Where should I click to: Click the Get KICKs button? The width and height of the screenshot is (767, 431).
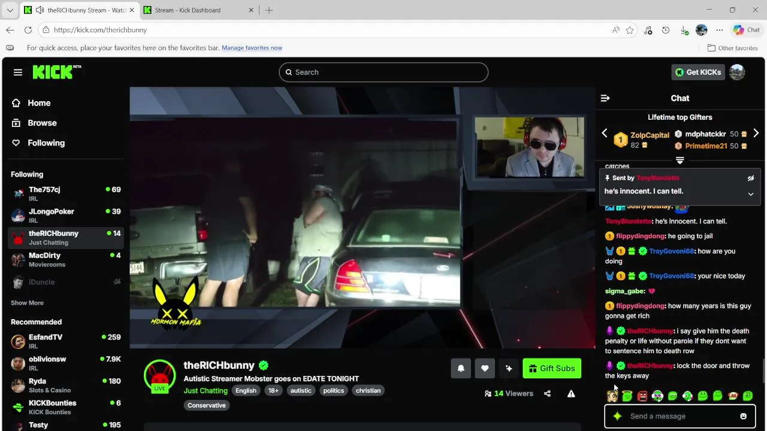698,72
